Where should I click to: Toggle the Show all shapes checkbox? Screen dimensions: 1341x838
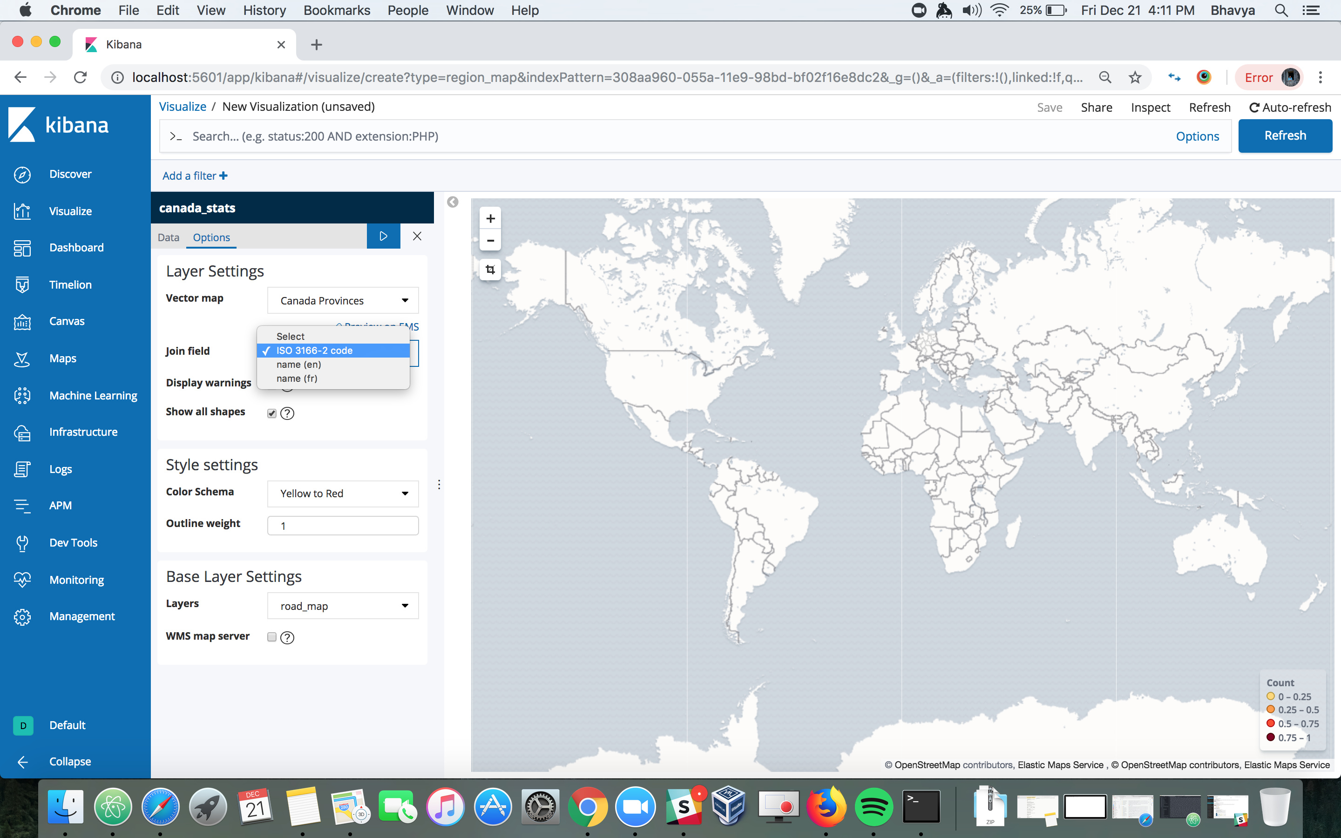pyautogui.click(x=271, y=413)
